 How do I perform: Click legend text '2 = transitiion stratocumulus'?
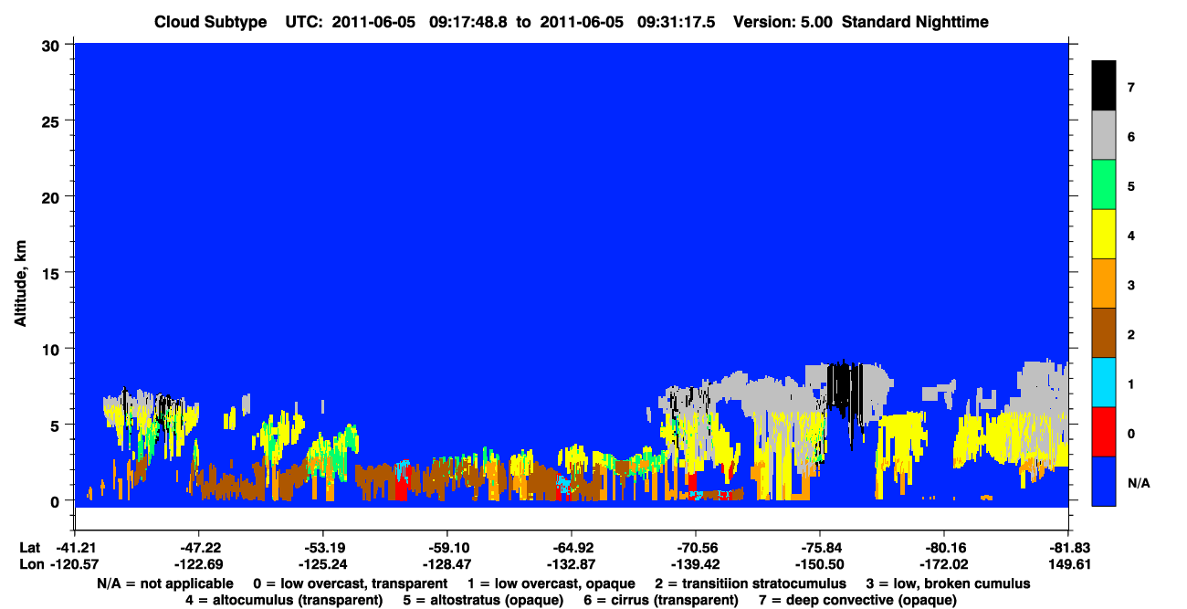[x=751, y=583]
